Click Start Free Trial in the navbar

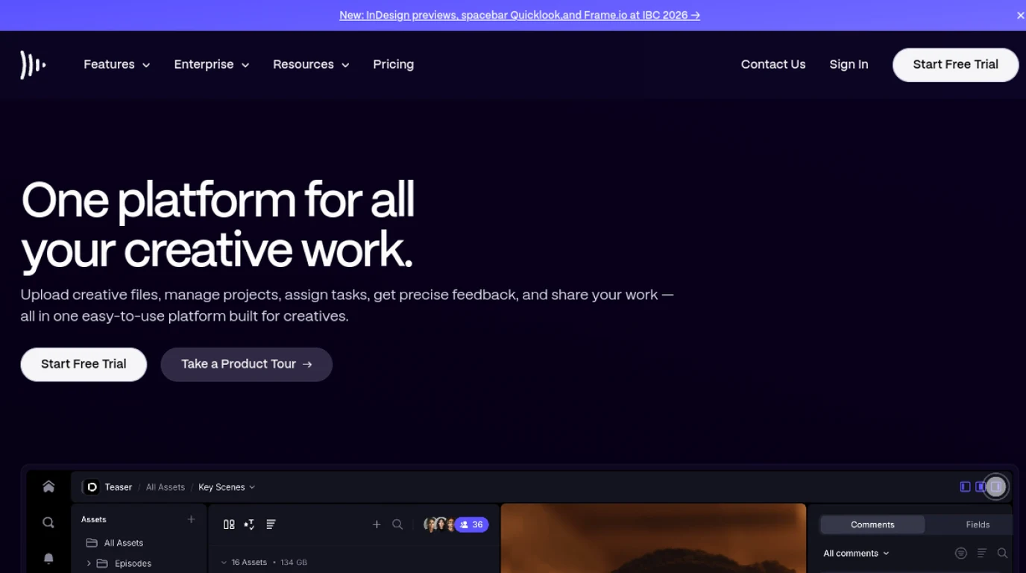tap(955, 65)
